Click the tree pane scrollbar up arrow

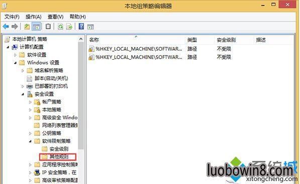[x=81, y=39]
